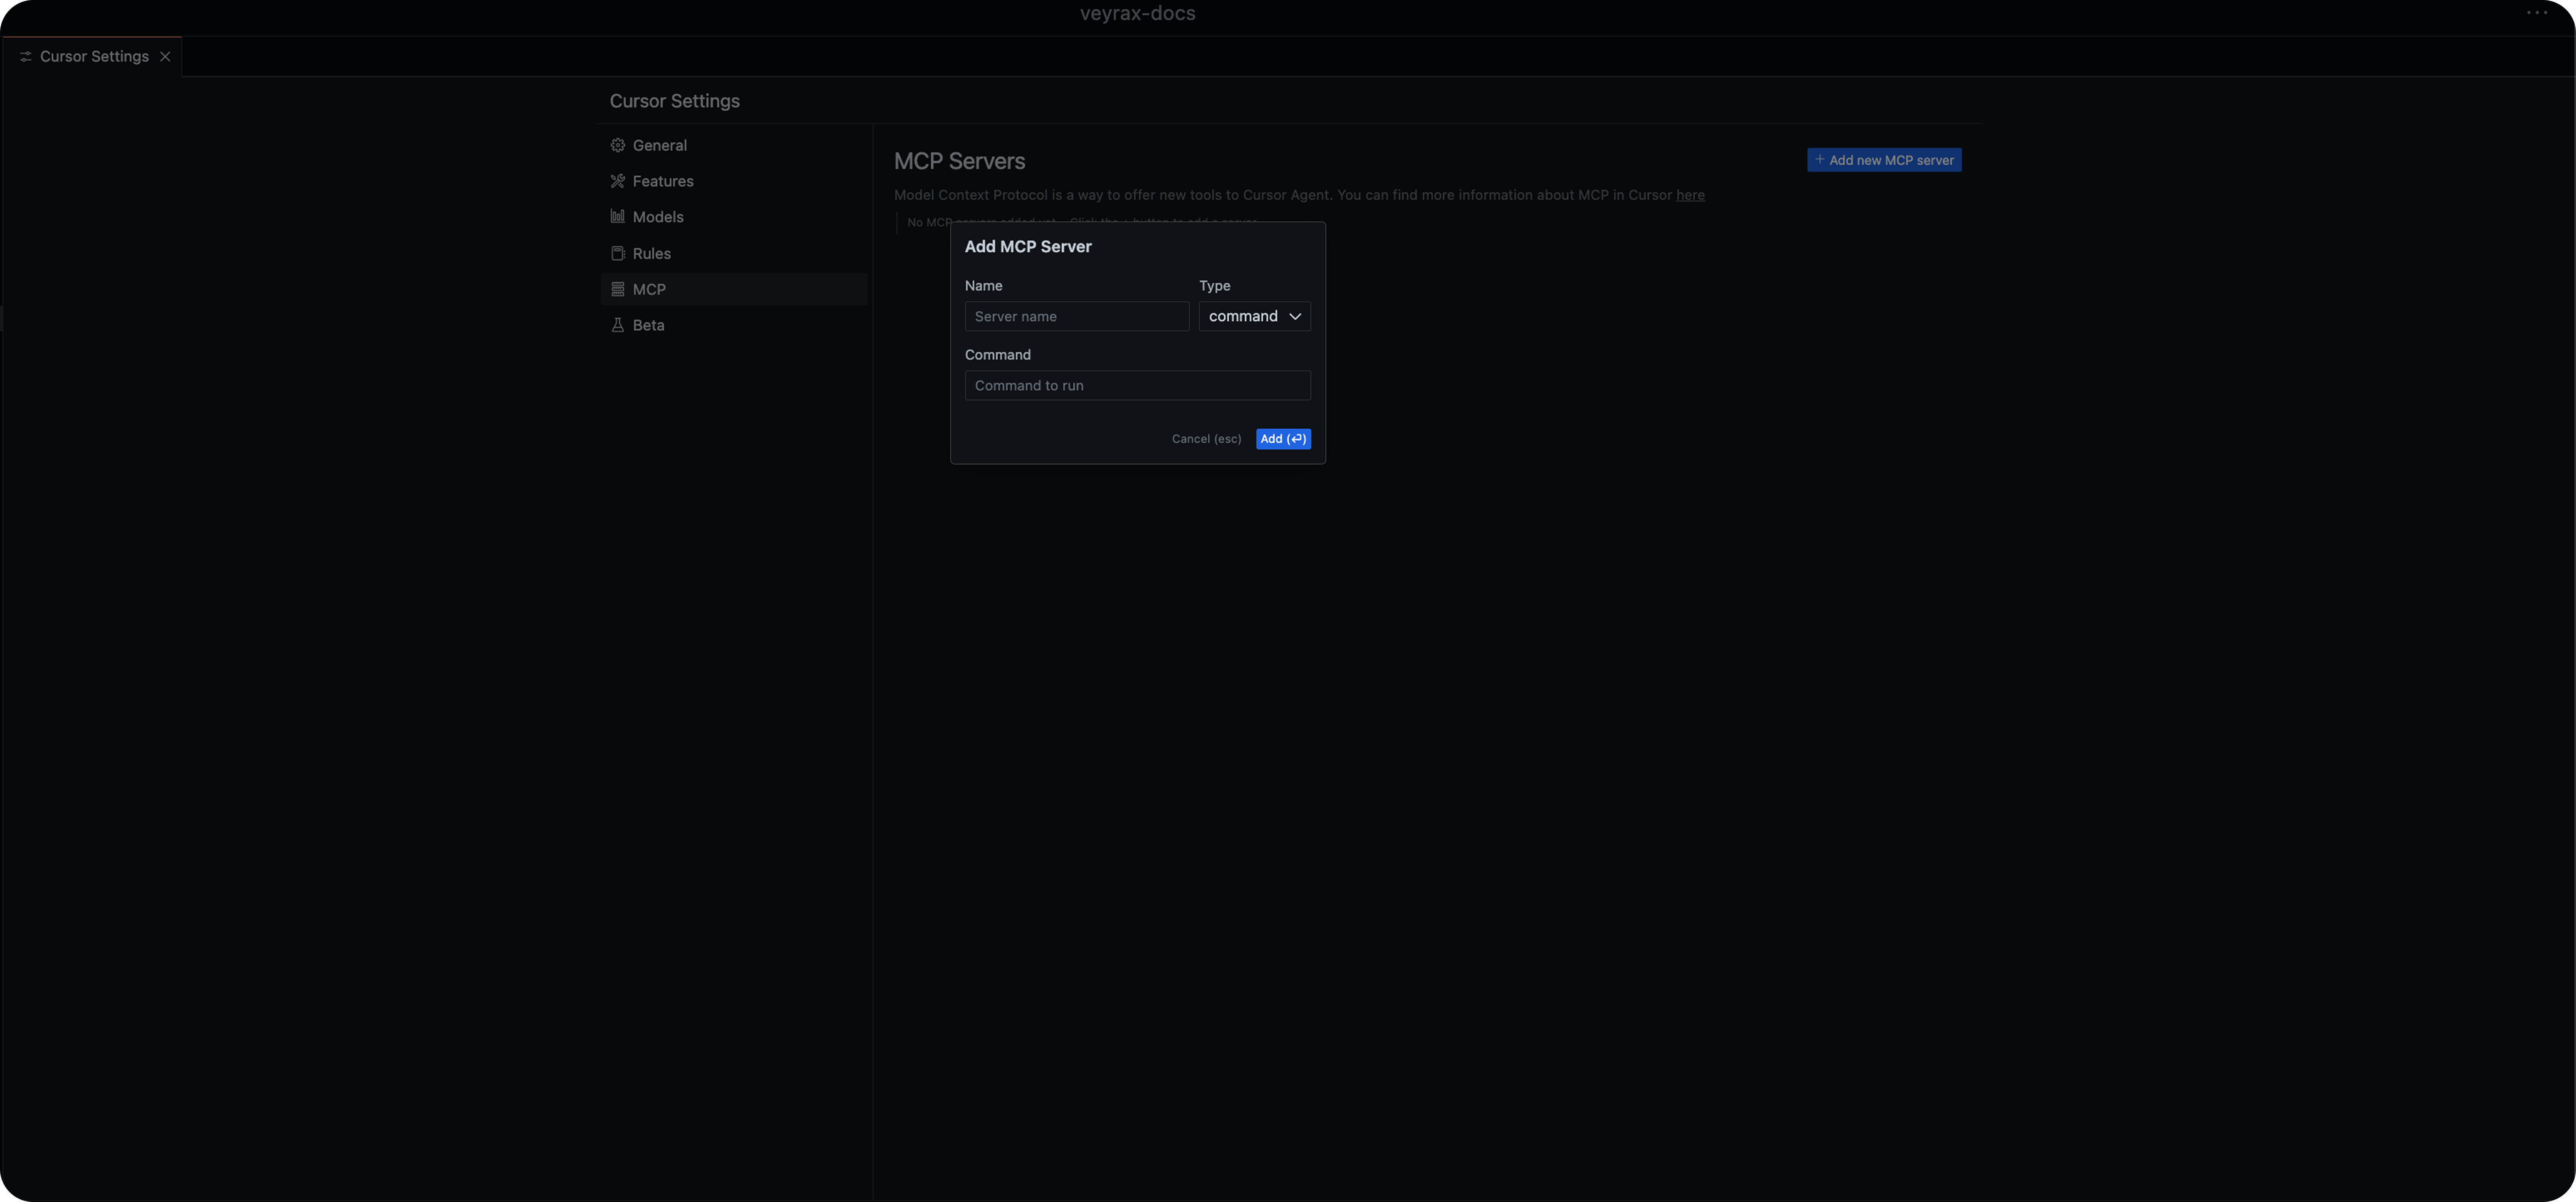The image size is (2576, 1202).
Task: Close the Cursor Settings tab
Action: coord(165,56)
